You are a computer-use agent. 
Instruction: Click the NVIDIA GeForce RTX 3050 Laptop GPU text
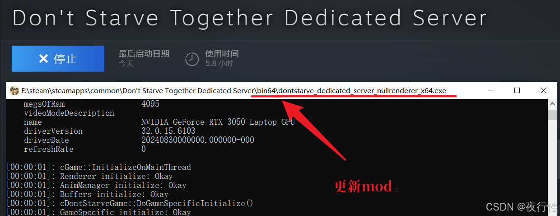point(218,122)
